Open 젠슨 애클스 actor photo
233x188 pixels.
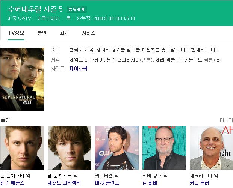(x=22, y=148)
